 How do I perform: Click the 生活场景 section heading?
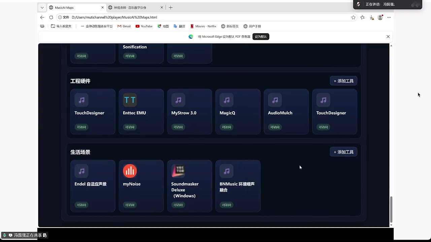point(80,152)
